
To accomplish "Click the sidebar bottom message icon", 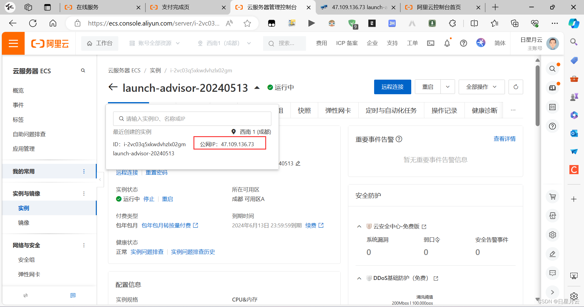I will (73, 295).
